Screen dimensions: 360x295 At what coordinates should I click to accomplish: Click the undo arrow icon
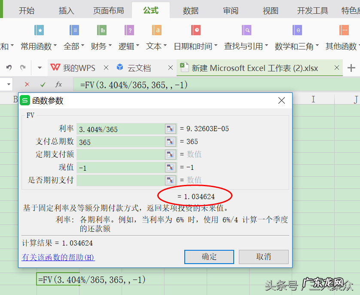tap(9, 68)
